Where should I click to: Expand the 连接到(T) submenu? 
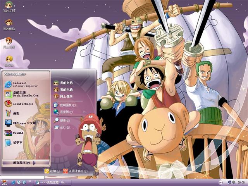pyautogui.click(x=69, y=112)
